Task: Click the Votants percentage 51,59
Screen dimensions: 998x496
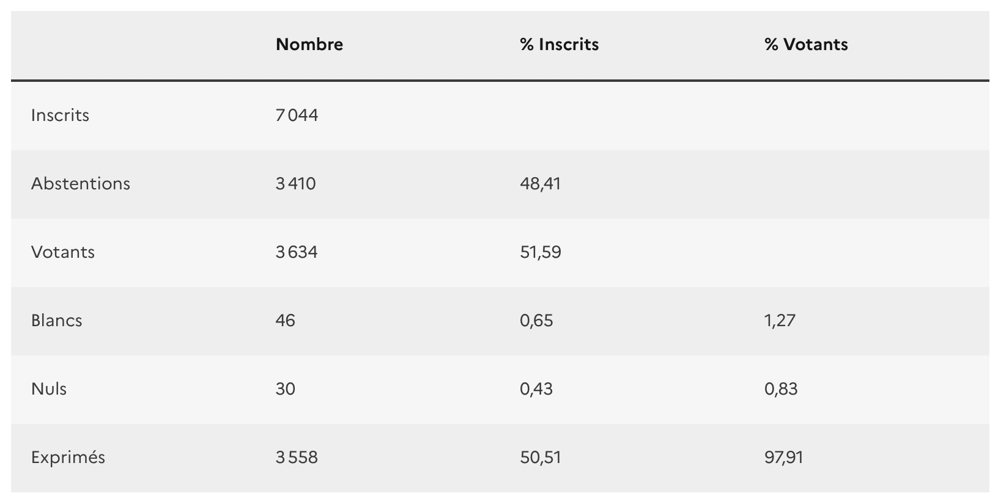Action: click(x=541, y=252)
